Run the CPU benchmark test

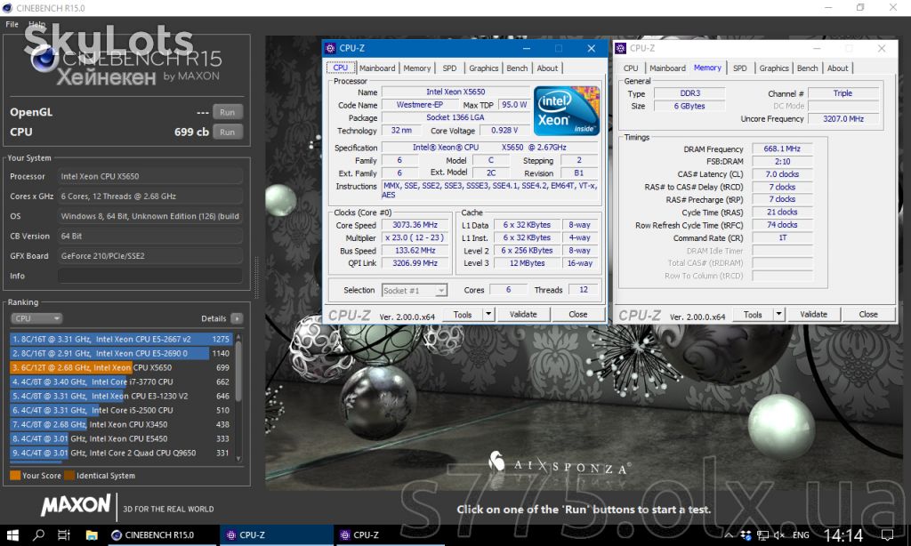click(227, 132)
